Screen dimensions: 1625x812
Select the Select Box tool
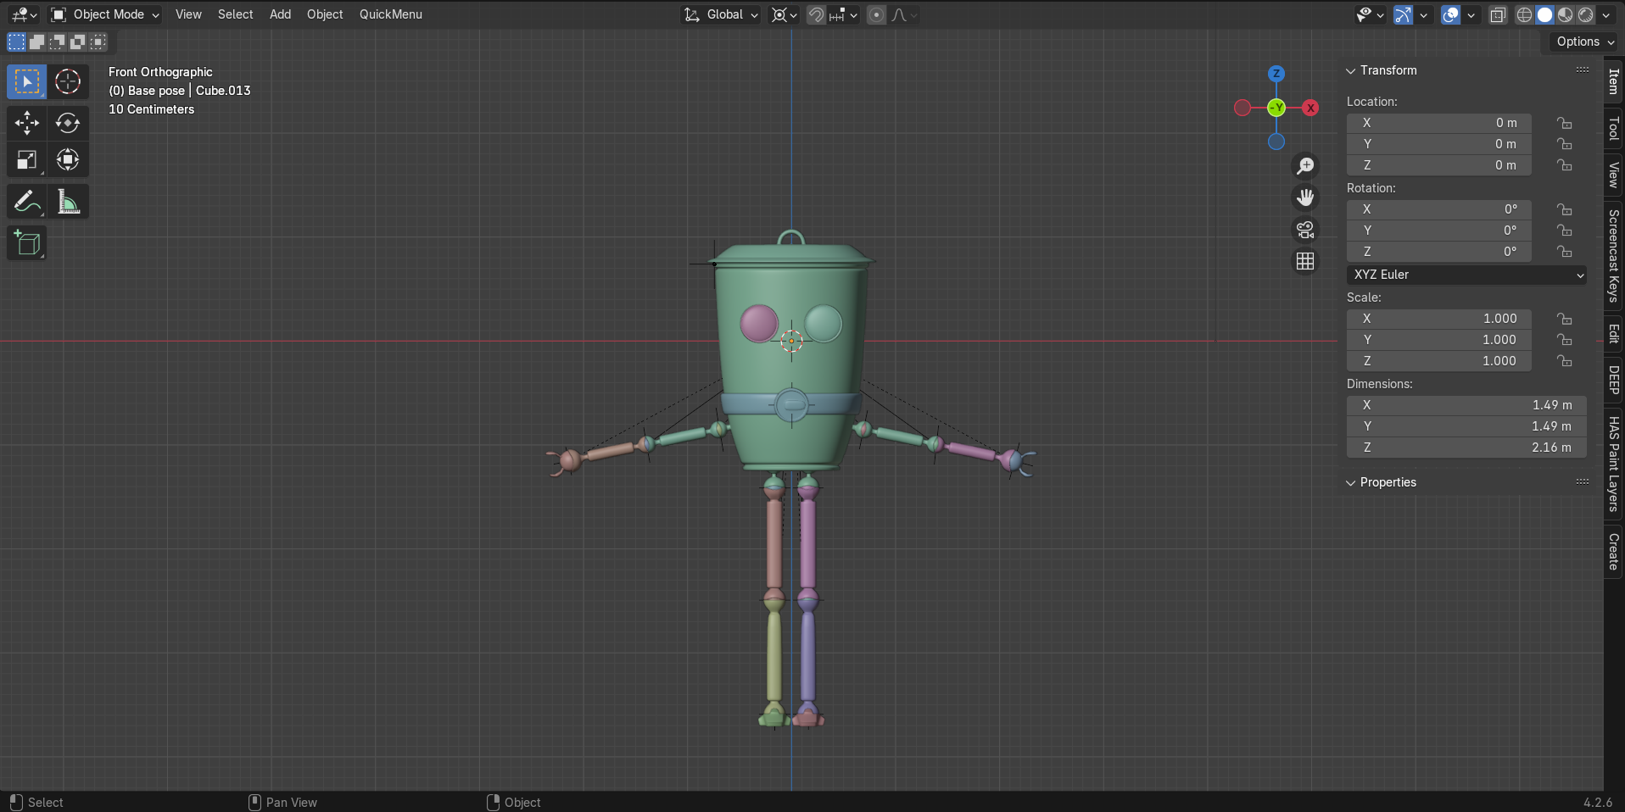27,81
